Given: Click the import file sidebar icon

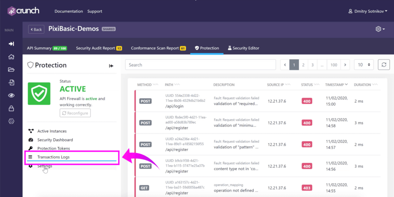Looking at the screenshot, I should (11, 83).
